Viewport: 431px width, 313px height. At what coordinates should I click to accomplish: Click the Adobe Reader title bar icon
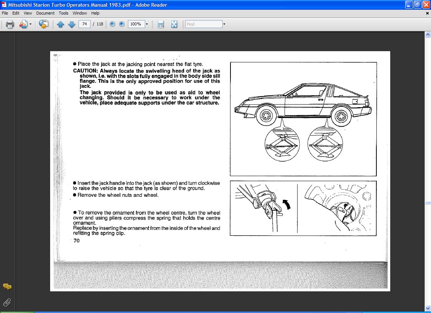[4, 4]
